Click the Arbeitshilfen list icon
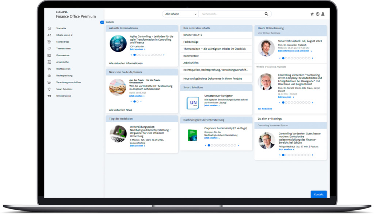 (x=49, y=62)
